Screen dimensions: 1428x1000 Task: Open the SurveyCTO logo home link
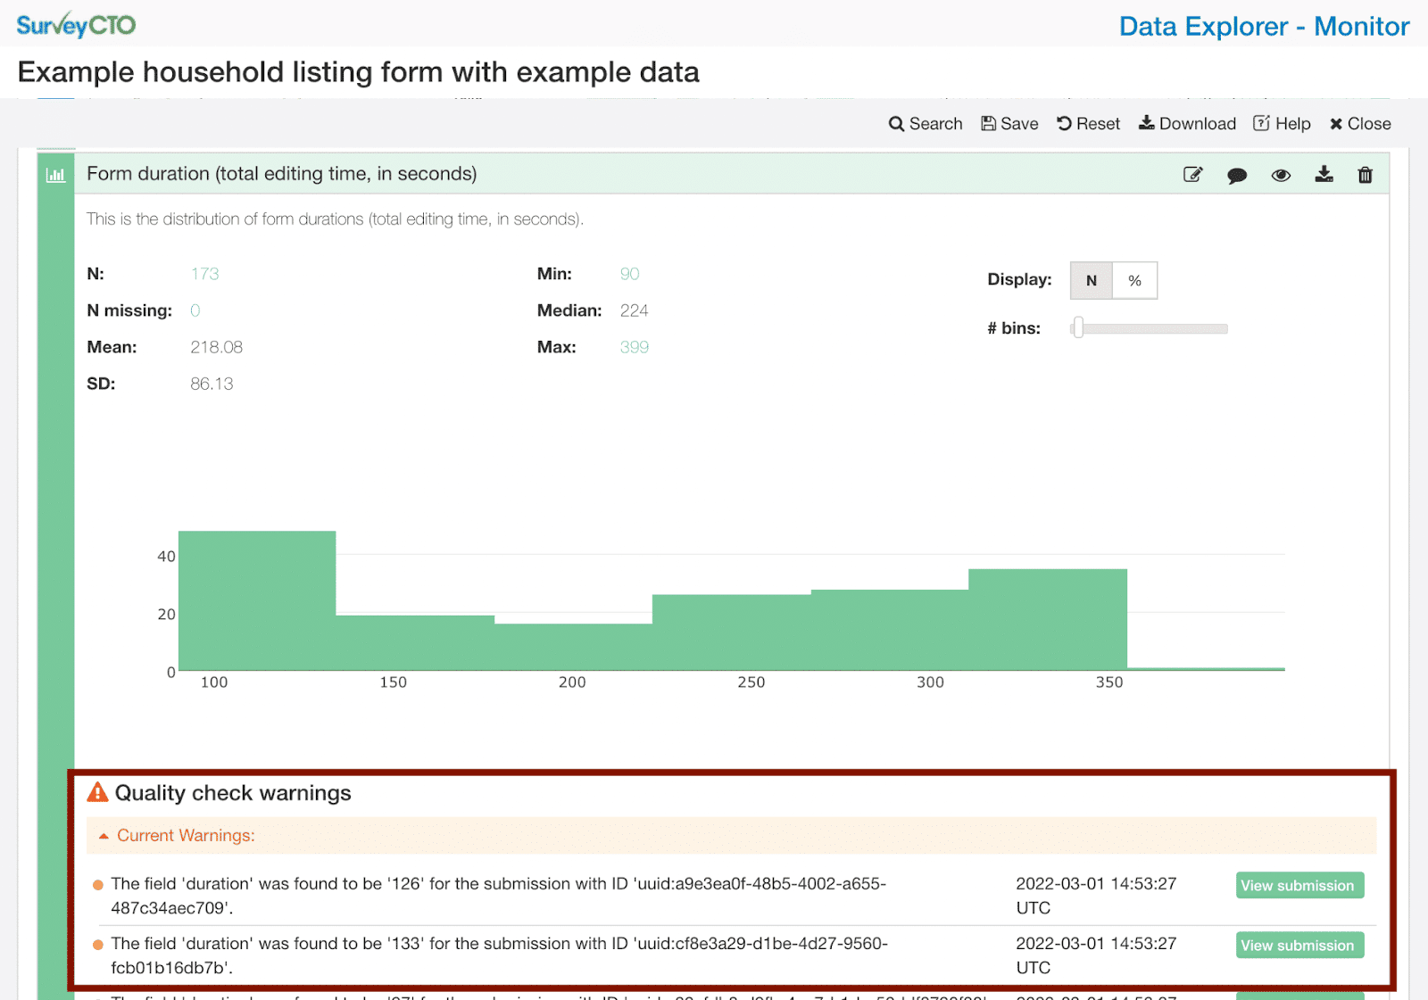tap(76, 25)
